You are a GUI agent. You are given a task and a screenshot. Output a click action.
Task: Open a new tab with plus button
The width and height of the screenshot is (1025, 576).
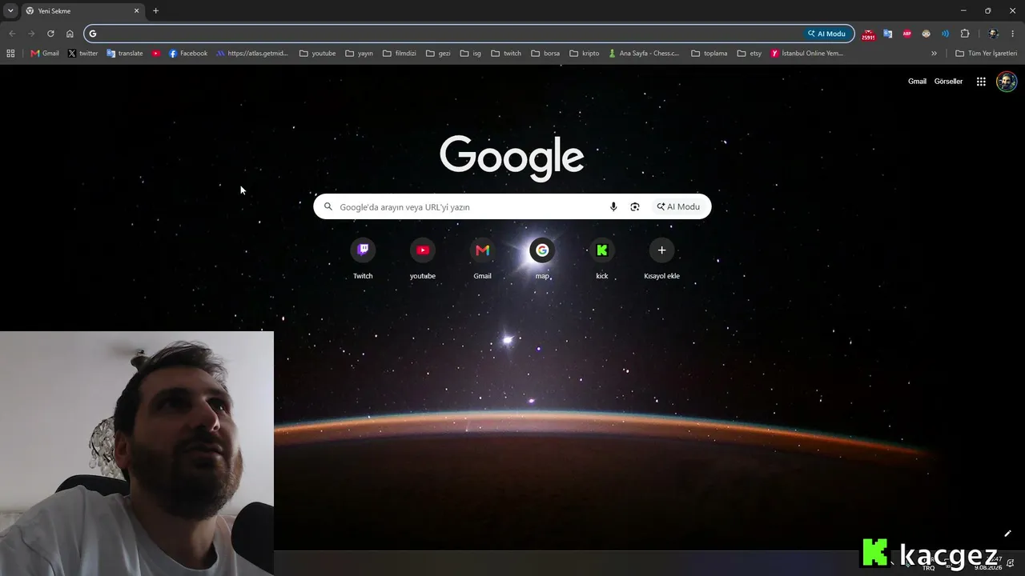click(x=155, y=11)
